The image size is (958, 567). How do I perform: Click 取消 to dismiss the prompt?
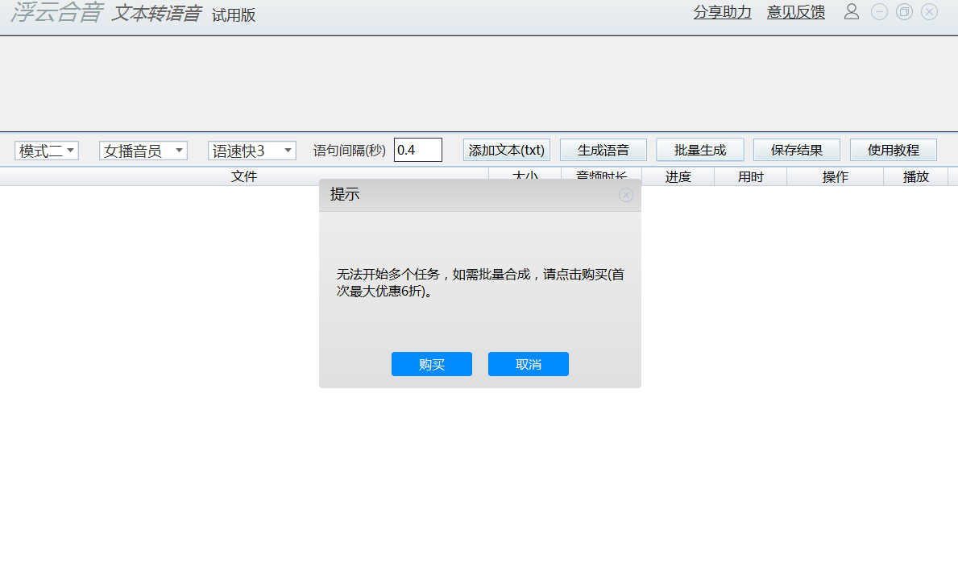[x=528, y=363]
